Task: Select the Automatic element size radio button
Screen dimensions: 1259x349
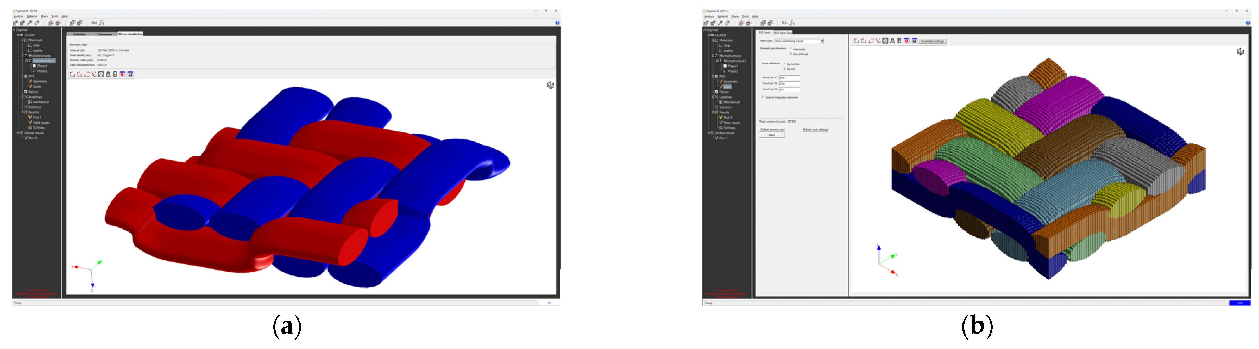Action: [791, 49]
